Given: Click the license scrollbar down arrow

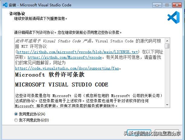Looking at the screenshot, I should tap(167, 105).
